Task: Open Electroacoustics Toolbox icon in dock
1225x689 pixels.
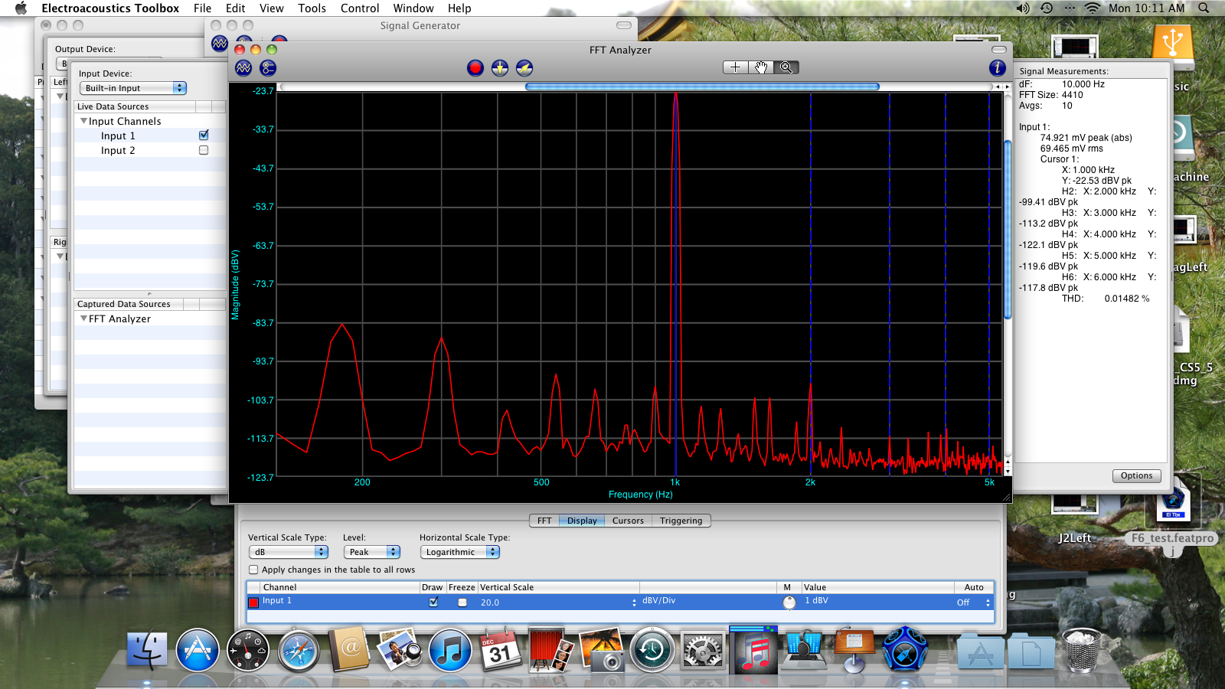Action: coord(905,651)
